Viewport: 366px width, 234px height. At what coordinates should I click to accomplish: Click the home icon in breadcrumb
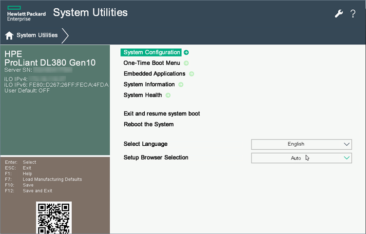tap(9, 35)
